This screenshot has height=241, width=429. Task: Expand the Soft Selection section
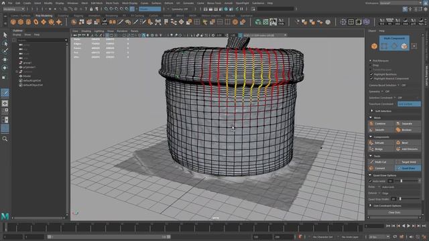372,111
